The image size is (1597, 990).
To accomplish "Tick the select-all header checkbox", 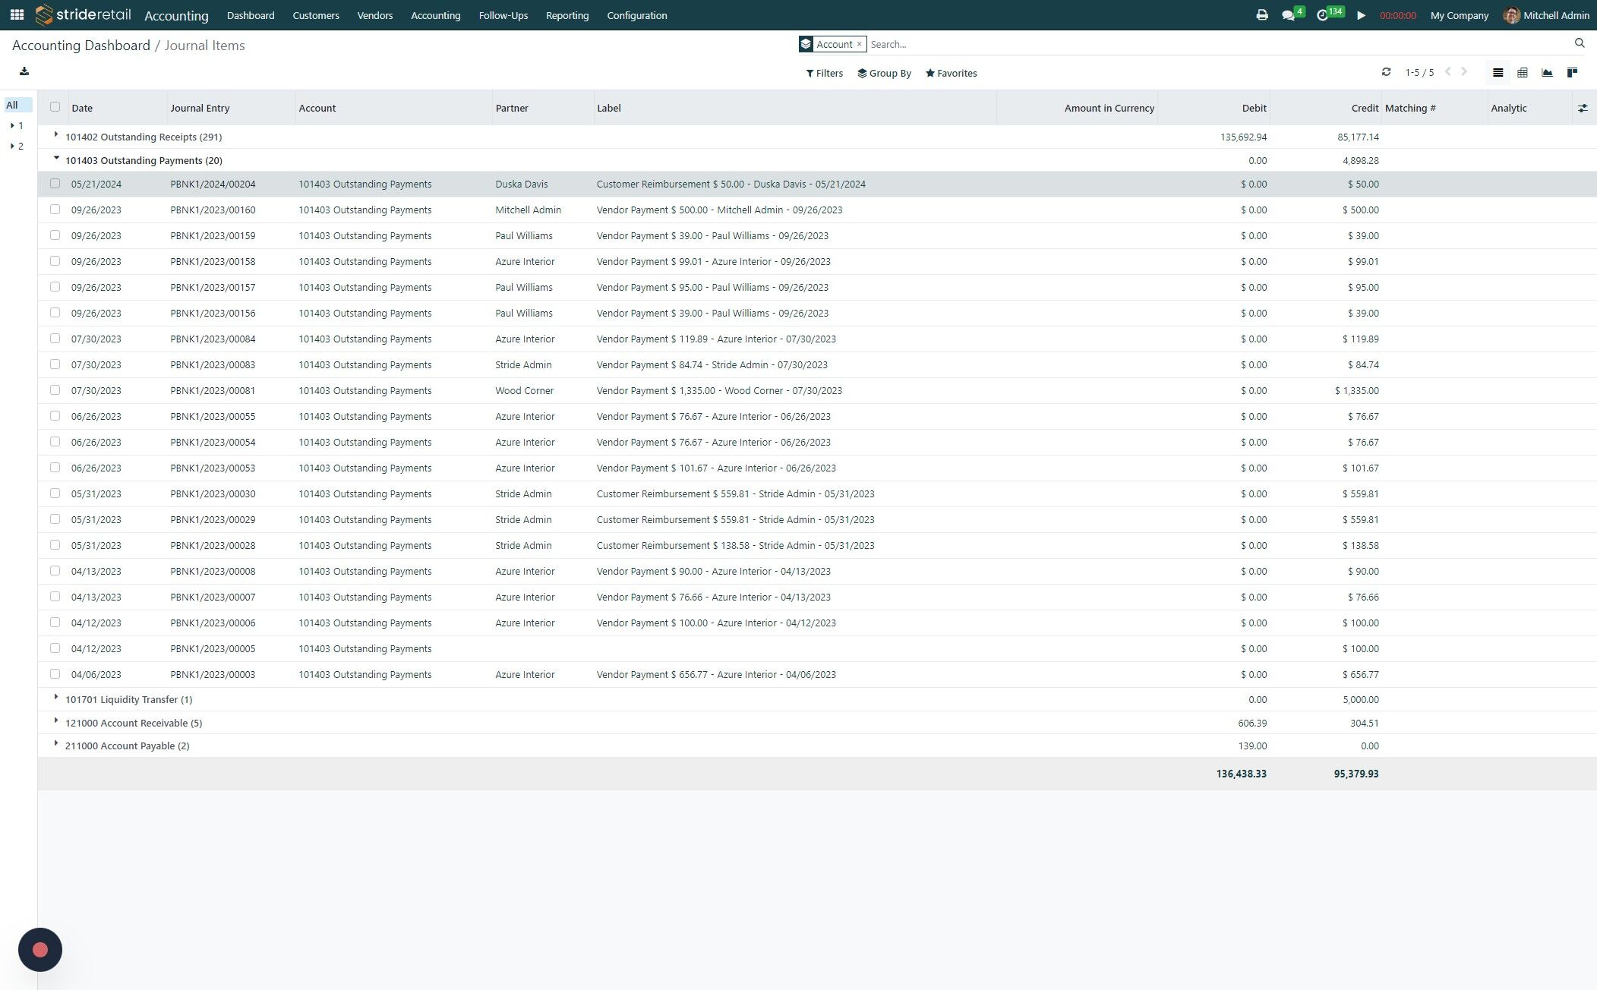I will pyautogui.click(x=55, y=107).
